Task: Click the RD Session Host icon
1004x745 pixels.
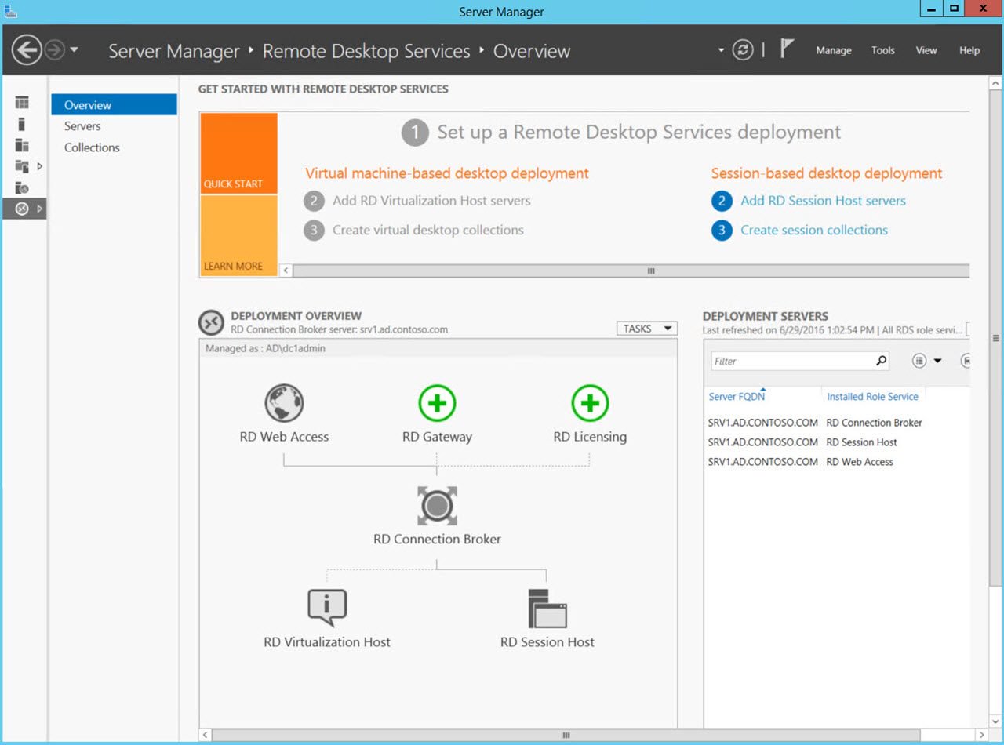Action: point(547,608)
